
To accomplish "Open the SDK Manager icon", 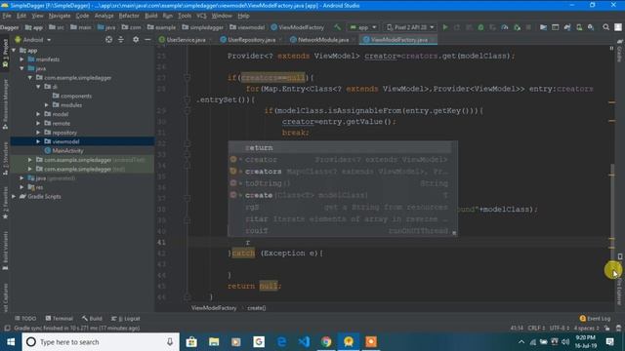I will (x=591, y=27).
